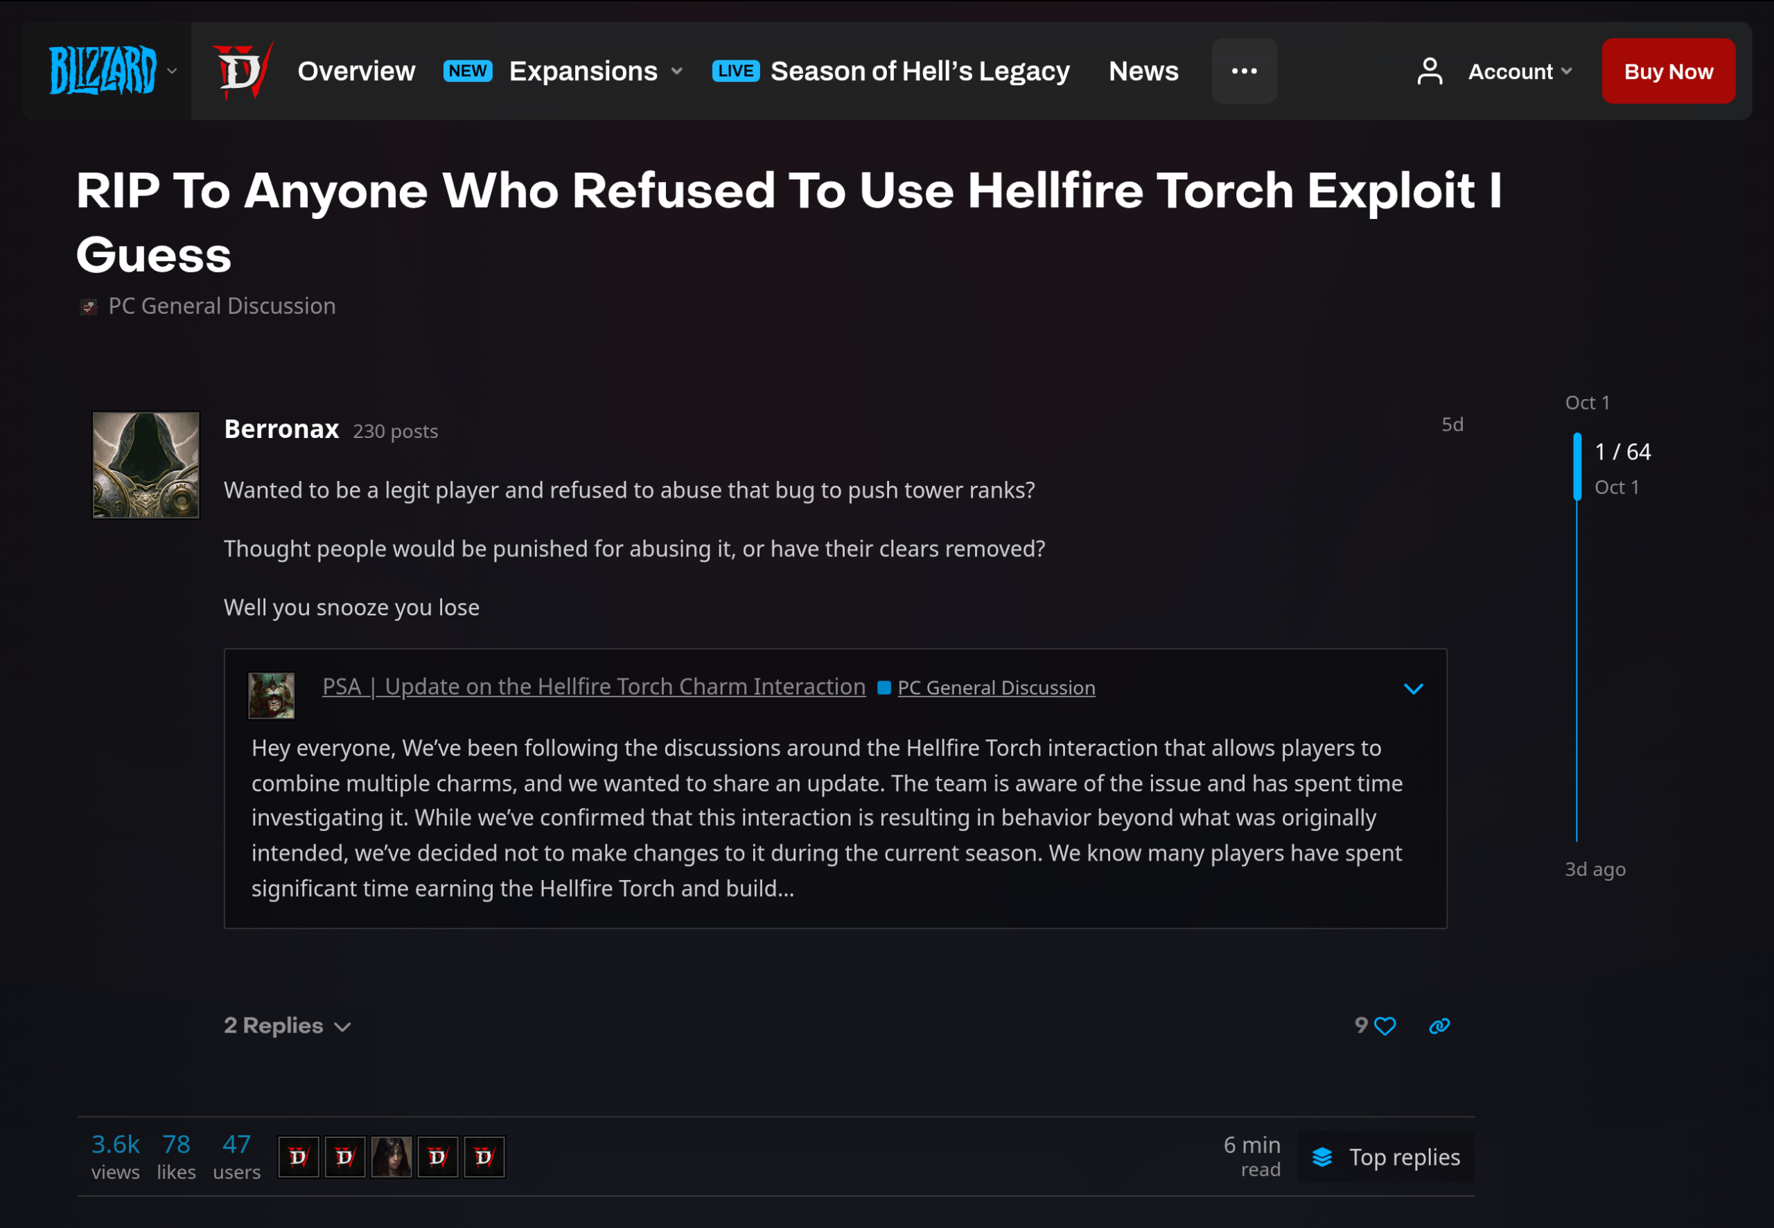Click the 230 posts text
This screenshot has width=1774, height=1228.
tap(396, 432)
